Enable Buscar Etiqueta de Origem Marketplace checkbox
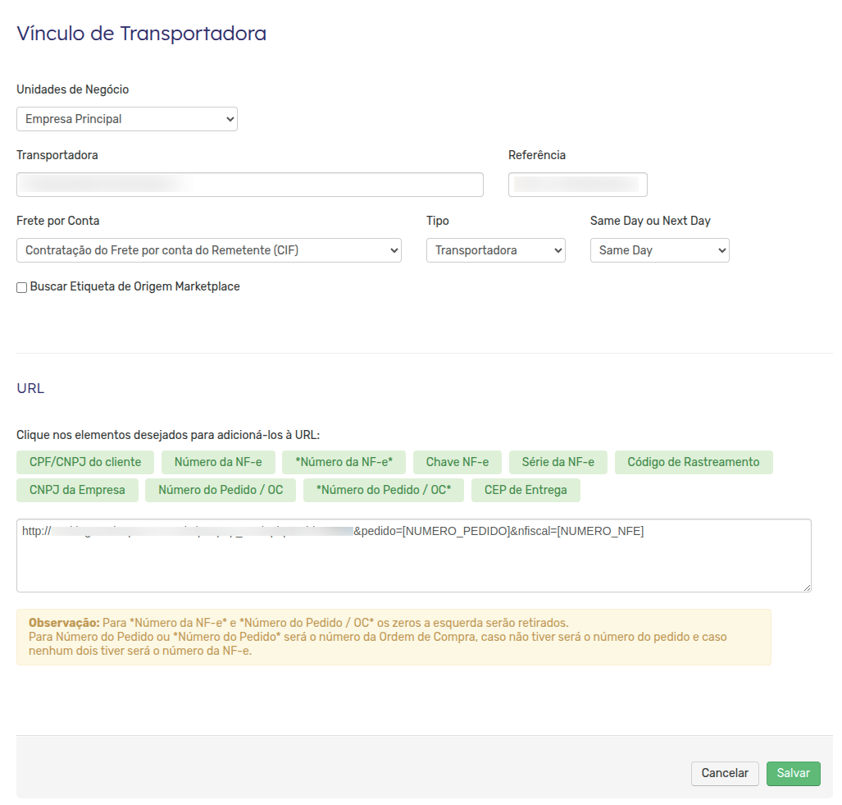Viewport: 842px width, 805px height. coord(22,287)
